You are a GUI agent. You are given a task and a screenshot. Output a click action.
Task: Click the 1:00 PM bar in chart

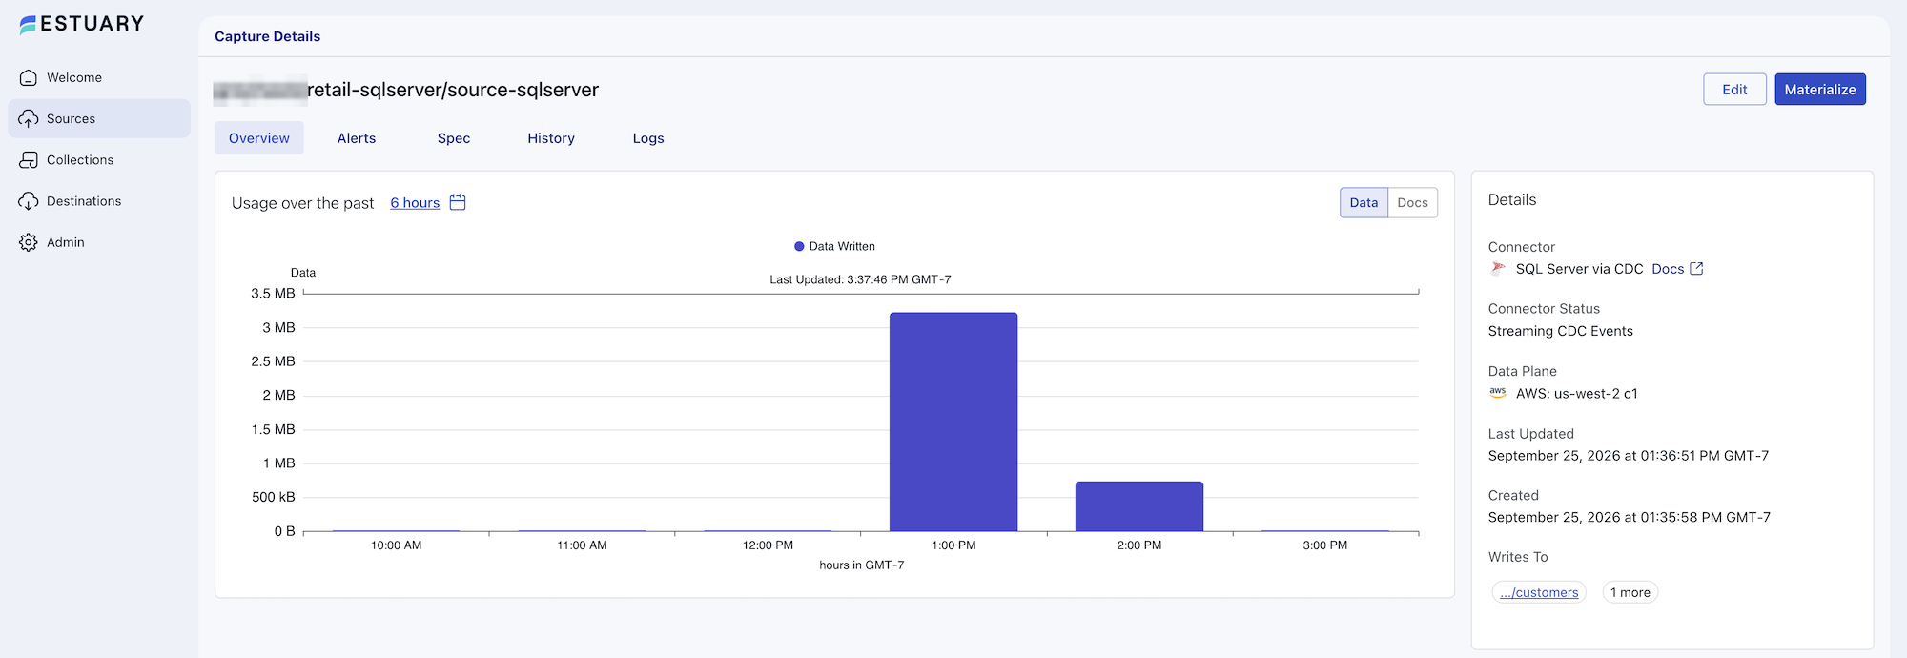(x=953, y=422)
